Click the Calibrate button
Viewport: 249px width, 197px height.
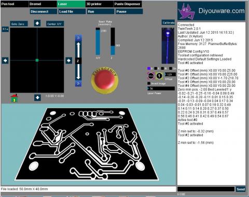tap(168, 23)
